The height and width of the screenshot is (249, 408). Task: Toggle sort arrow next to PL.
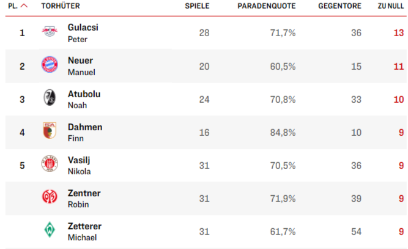[24, 6]
